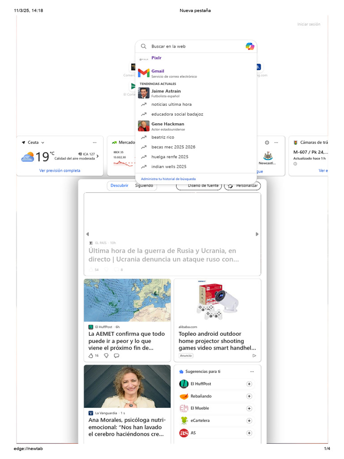This screenshot has width=344, height=459.
Task: Open 'Diseño de fuente' button
Action: [199, 186]
